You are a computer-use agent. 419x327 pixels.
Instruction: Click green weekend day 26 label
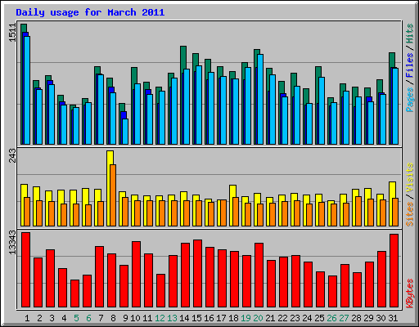331,318
